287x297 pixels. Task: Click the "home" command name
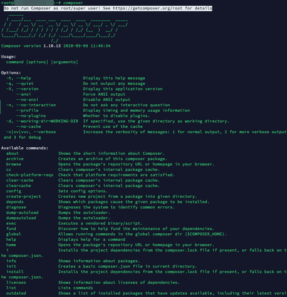pos(11,245)
